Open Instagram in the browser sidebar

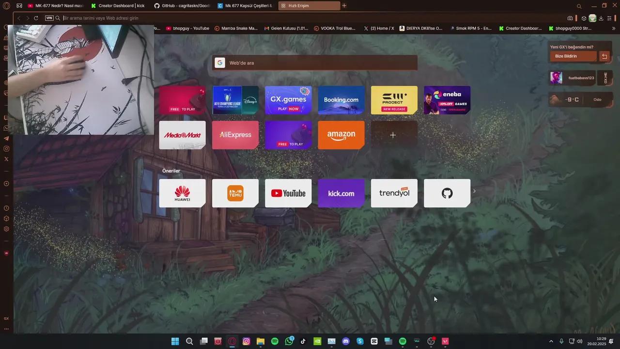[x=6, y=149]
